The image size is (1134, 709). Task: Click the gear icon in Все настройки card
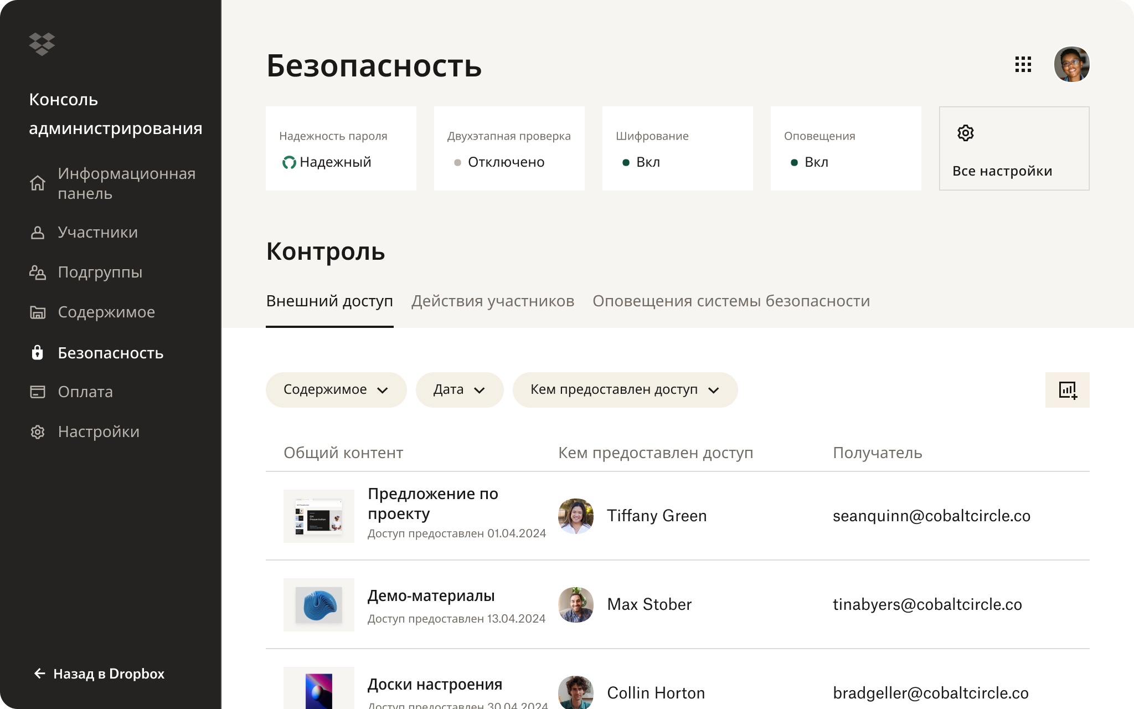[x=966, y=133]
